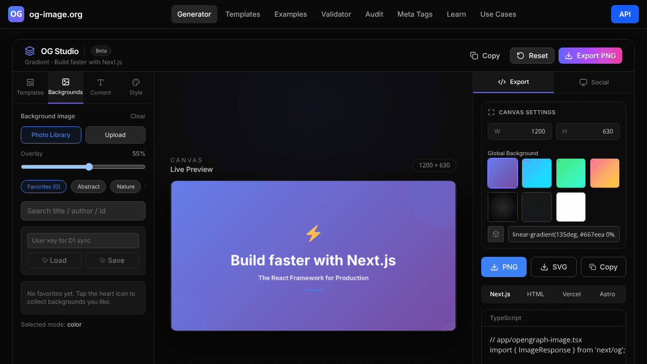Select the Nature filter chip
Screen dimensions: 647x364
coord(126,187)
